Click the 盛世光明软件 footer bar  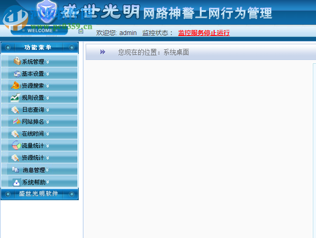[40, 194]
